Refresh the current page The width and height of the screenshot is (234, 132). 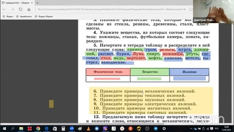[20, 9]
